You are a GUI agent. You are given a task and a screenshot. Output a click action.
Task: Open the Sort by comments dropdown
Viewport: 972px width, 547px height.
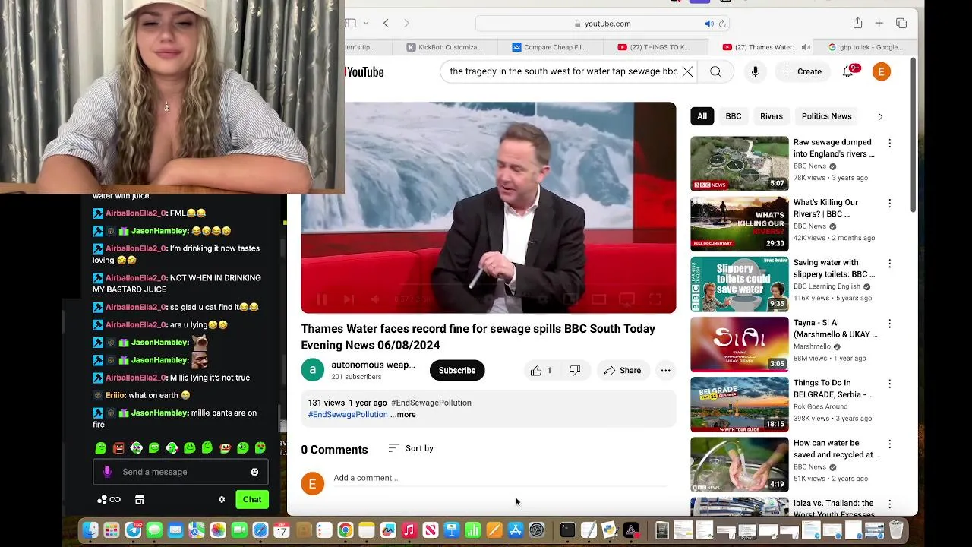411,448
